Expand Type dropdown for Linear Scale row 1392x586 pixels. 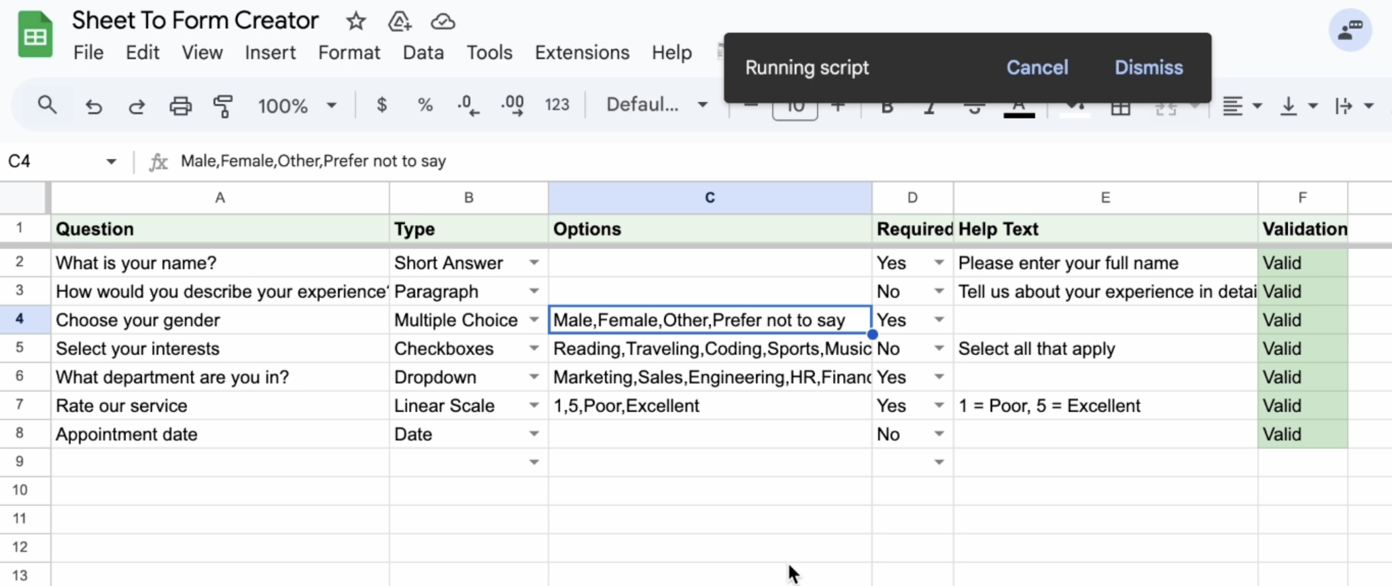tap(534, 405)
